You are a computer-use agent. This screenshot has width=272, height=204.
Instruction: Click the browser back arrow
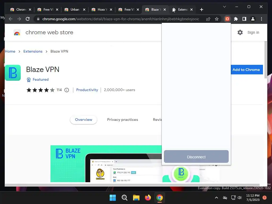(x=11, y=19)
